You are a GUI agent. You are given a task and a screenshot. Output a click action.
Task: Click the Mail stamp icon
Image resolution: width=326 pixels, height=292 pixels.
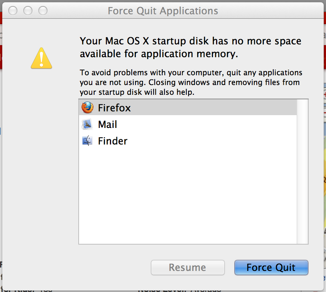coord(87,125)
